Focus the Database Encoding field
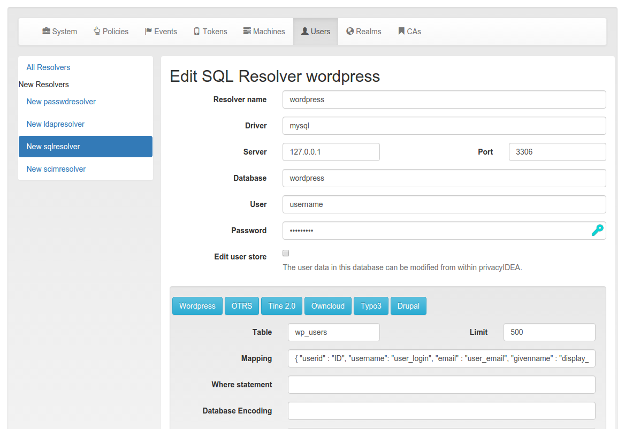The height and width of the screenshot is (429, 625). coord(441,411)
